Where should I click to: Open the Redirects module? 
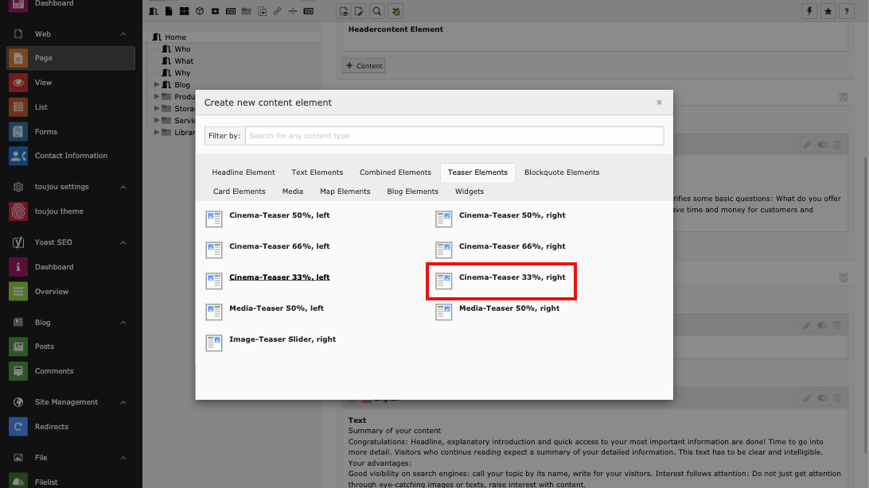51,427
